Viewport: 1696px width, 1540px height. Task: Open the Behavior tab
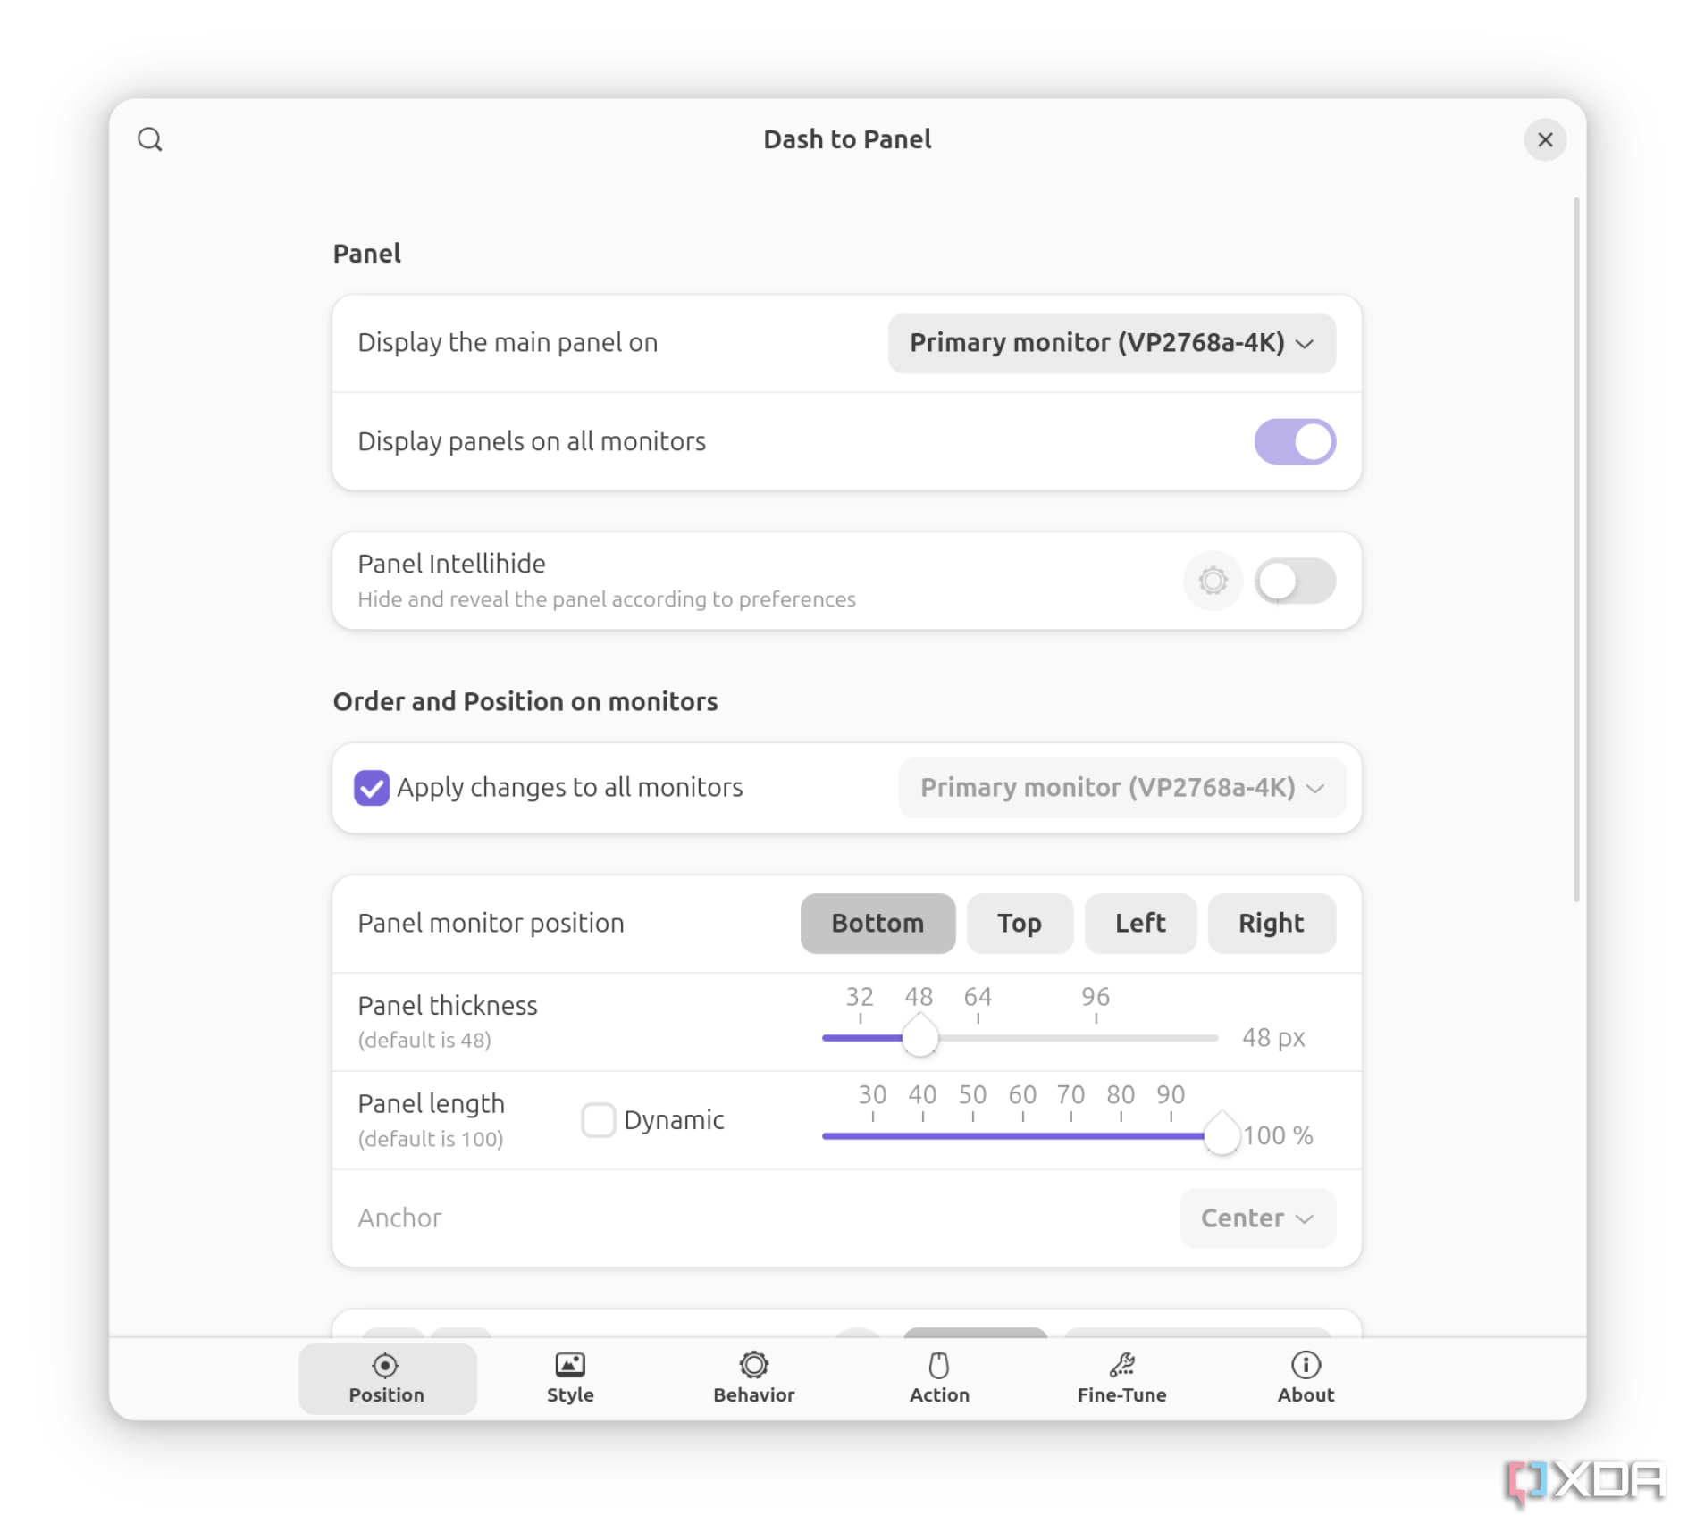753,1377
